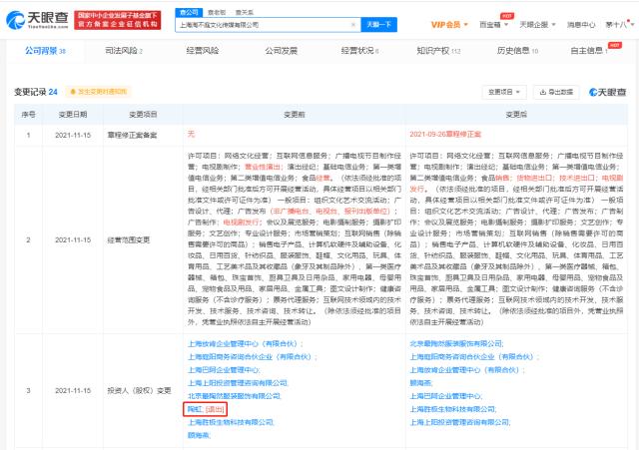Screen dimensions: 639x450
Task: Click the 天眼查 watermark logo beside 导出数据
Action: [x=607, y=92]
